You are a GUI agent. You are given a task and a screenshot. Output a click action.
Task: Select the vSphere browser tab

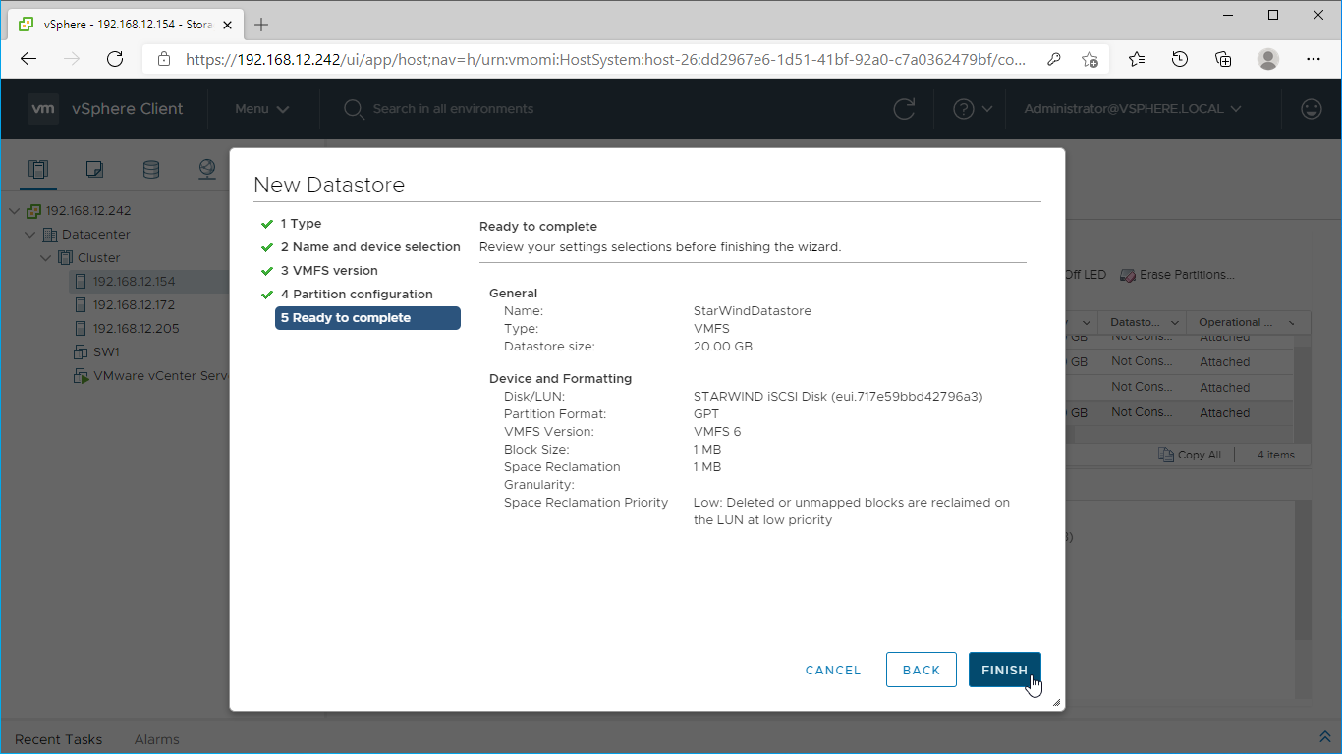click(126, 25)
